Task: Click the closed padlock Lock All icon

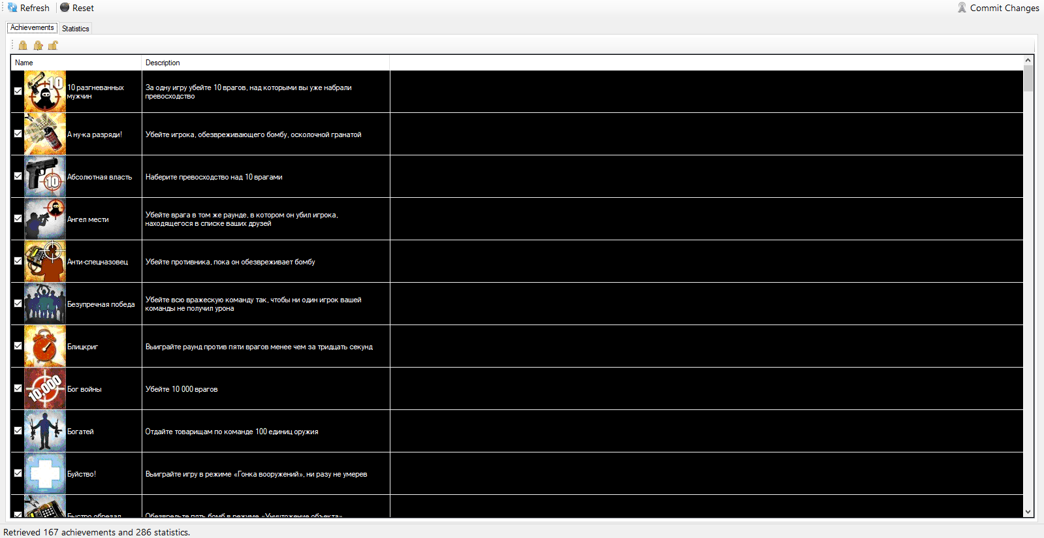Action: pyautogui.click(x=23, y=45)
